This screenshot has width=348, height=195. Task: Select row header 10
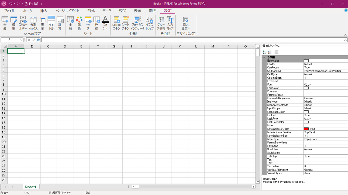[x=4, y=94]
